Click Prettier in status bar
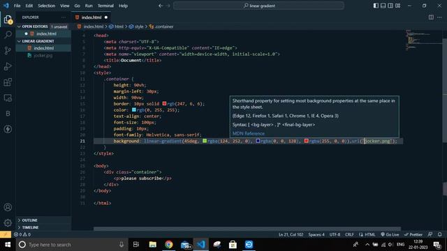This screenshot has height=251, width=447. click(x=413, y=234)
